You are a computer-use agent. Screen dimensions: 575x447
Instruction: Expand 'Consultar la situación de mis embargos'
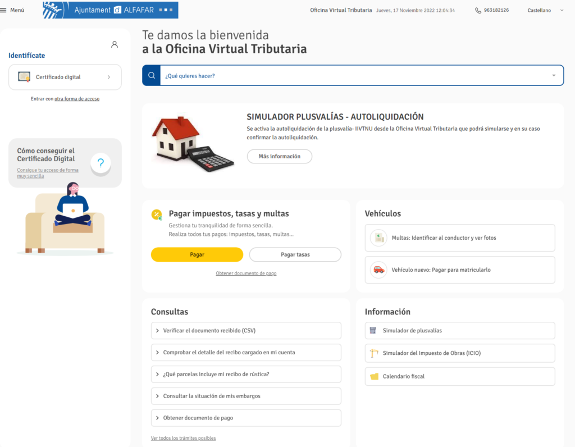[246, 396]
